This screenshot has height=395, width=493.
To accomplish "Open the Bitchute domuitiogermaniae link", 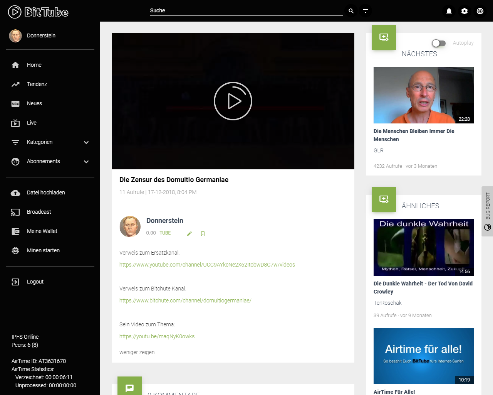I will (185, 301).
